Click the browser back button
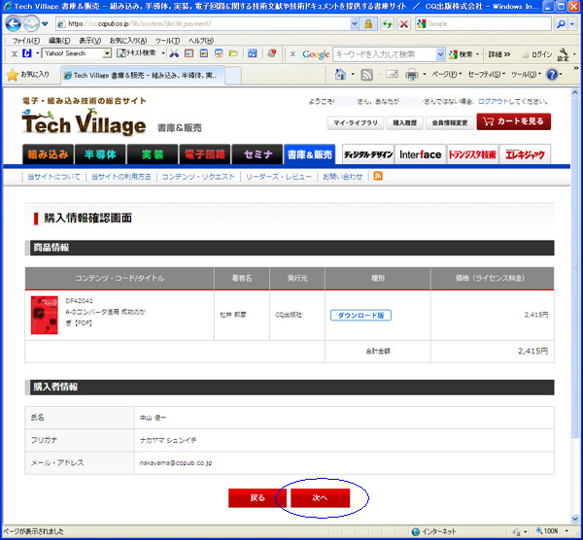The height and width of the screenshot is (540, 583). click(x=17, y=23)
